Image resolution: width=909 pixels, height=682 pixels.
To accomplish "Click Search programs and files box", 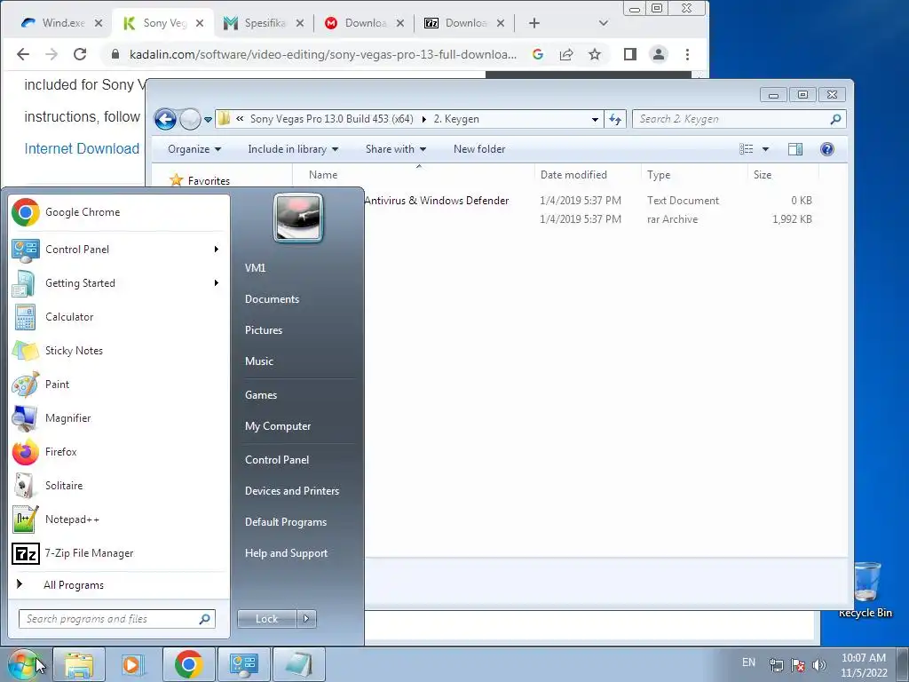I will coord(117,619).
